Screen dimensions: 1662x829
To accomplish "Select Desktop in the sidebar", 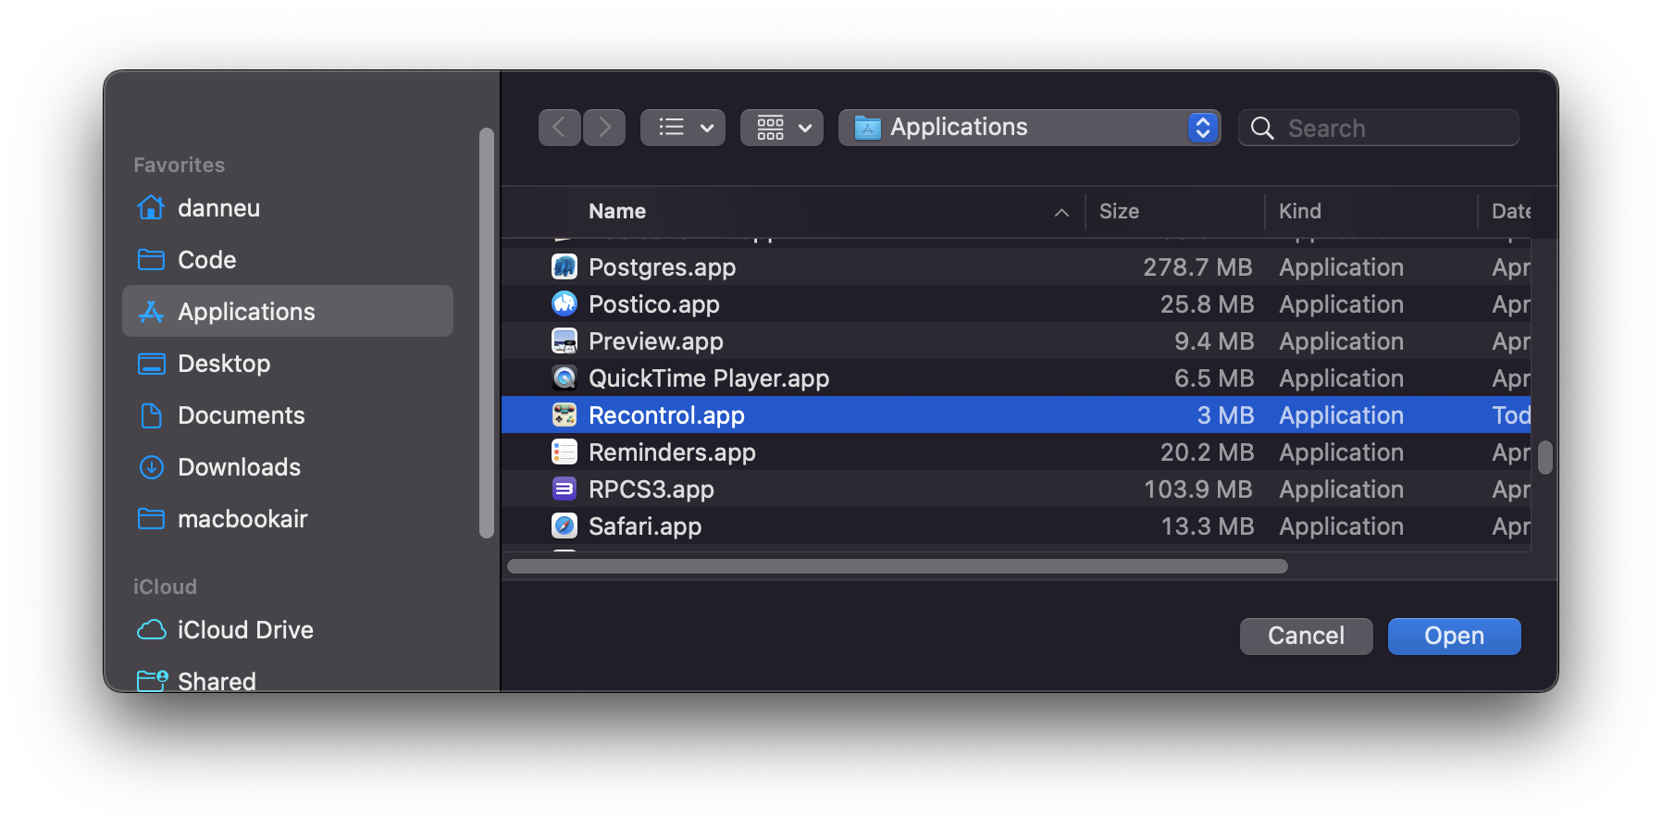I will [x=288, y=364].
